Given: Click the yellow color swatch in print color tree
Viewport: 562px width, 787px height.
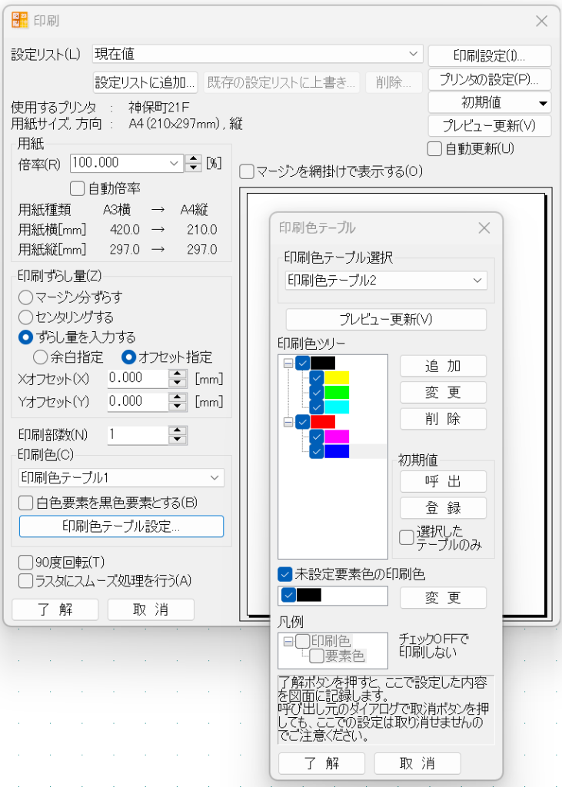Looking at the screenshot, I should [x=337, y=378].
